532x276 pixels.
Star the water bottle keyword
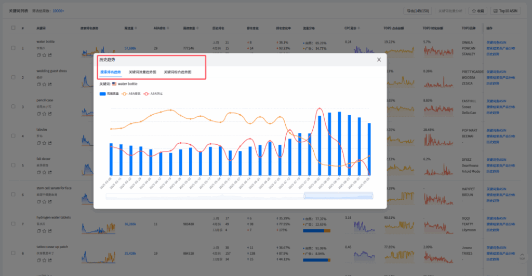(44, 55)
